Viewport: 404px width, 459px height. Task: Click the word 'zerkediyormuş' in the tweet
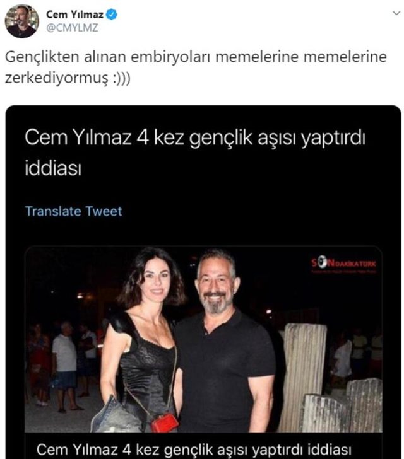pyautogui.click(x=57, y=78)
